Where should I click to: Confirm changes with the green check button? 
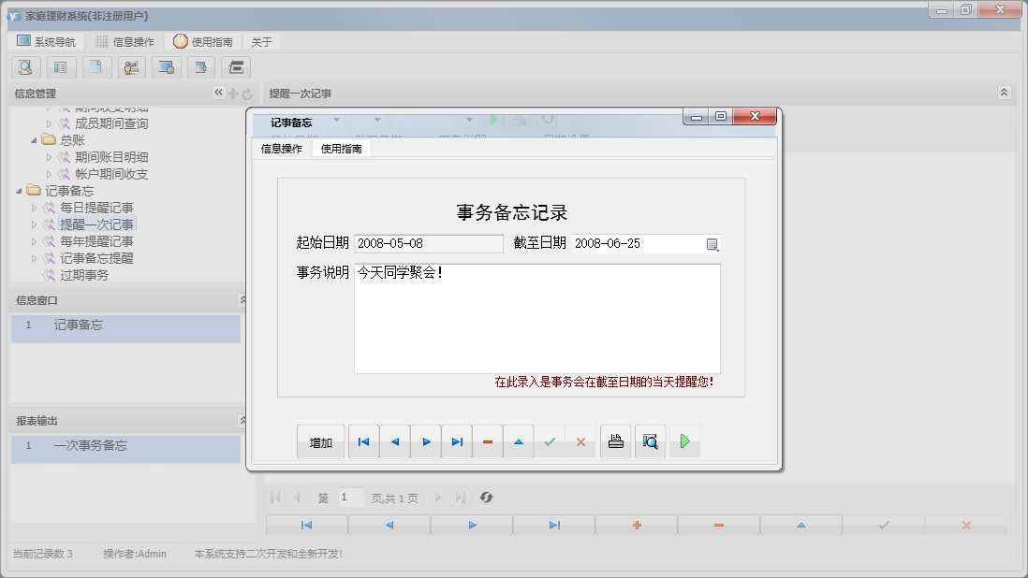tap(551, 441)
